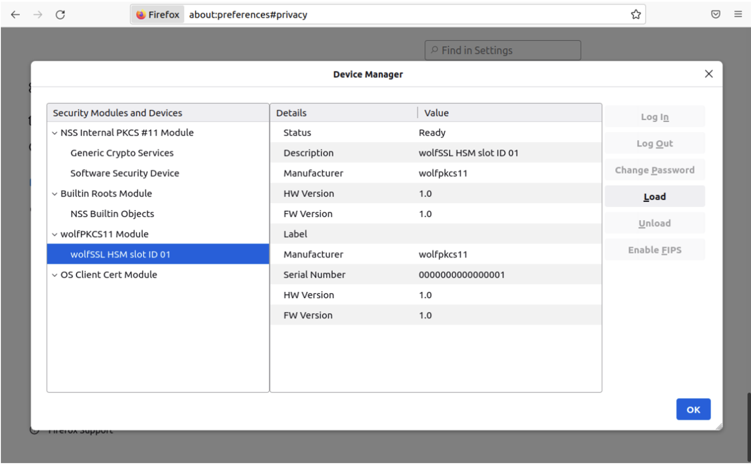The height and width of the screenshot is (464, 751).
Task: Close the Device Manager dialog
Action: (x=708, y=74)
